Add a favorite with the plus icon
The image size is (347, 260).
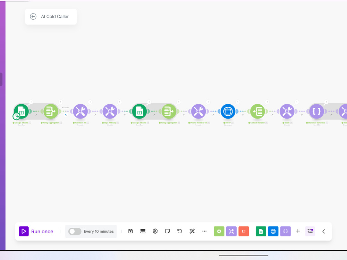click(x=298, y=231)
